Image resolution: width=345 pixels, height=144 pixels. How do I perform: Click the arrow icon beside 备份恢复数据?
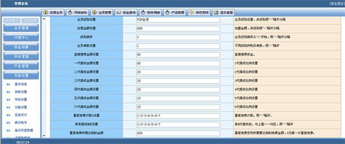coord(9,130)
